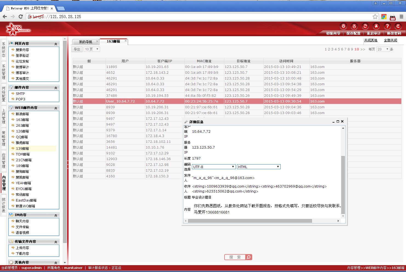406x272 pixels.
Task: Click the IE tab extension icon
Action: [x=393, y=17]
